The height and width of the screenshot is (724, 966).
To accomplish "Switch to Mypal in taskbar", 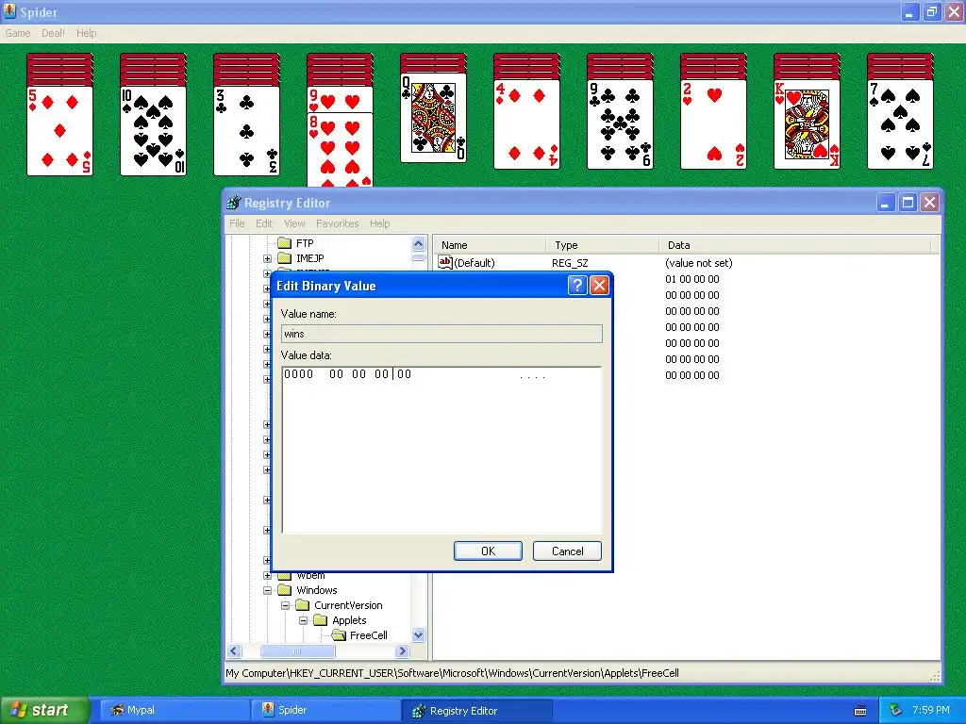I will coord(174,711).
